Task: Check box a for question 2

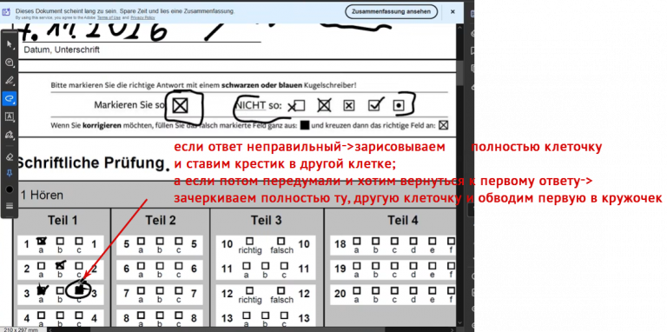Action: click(x=42, y=266)
